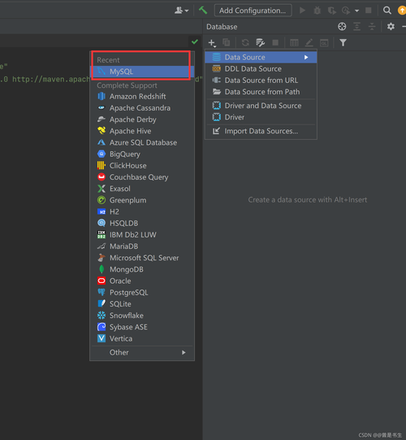Click the plus icon to add a data source
This screenshot has width=406, height=440.
click(212, 42)
